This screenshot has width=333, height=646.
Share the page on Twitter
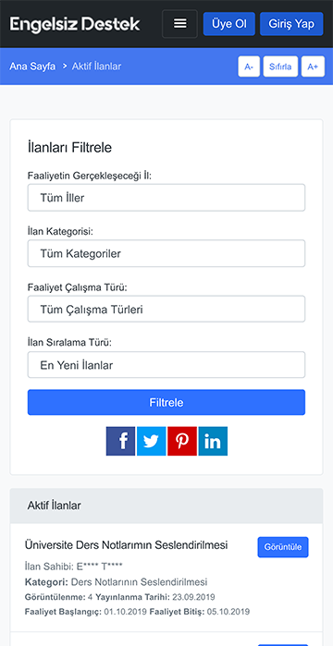(x=152, y=441)
